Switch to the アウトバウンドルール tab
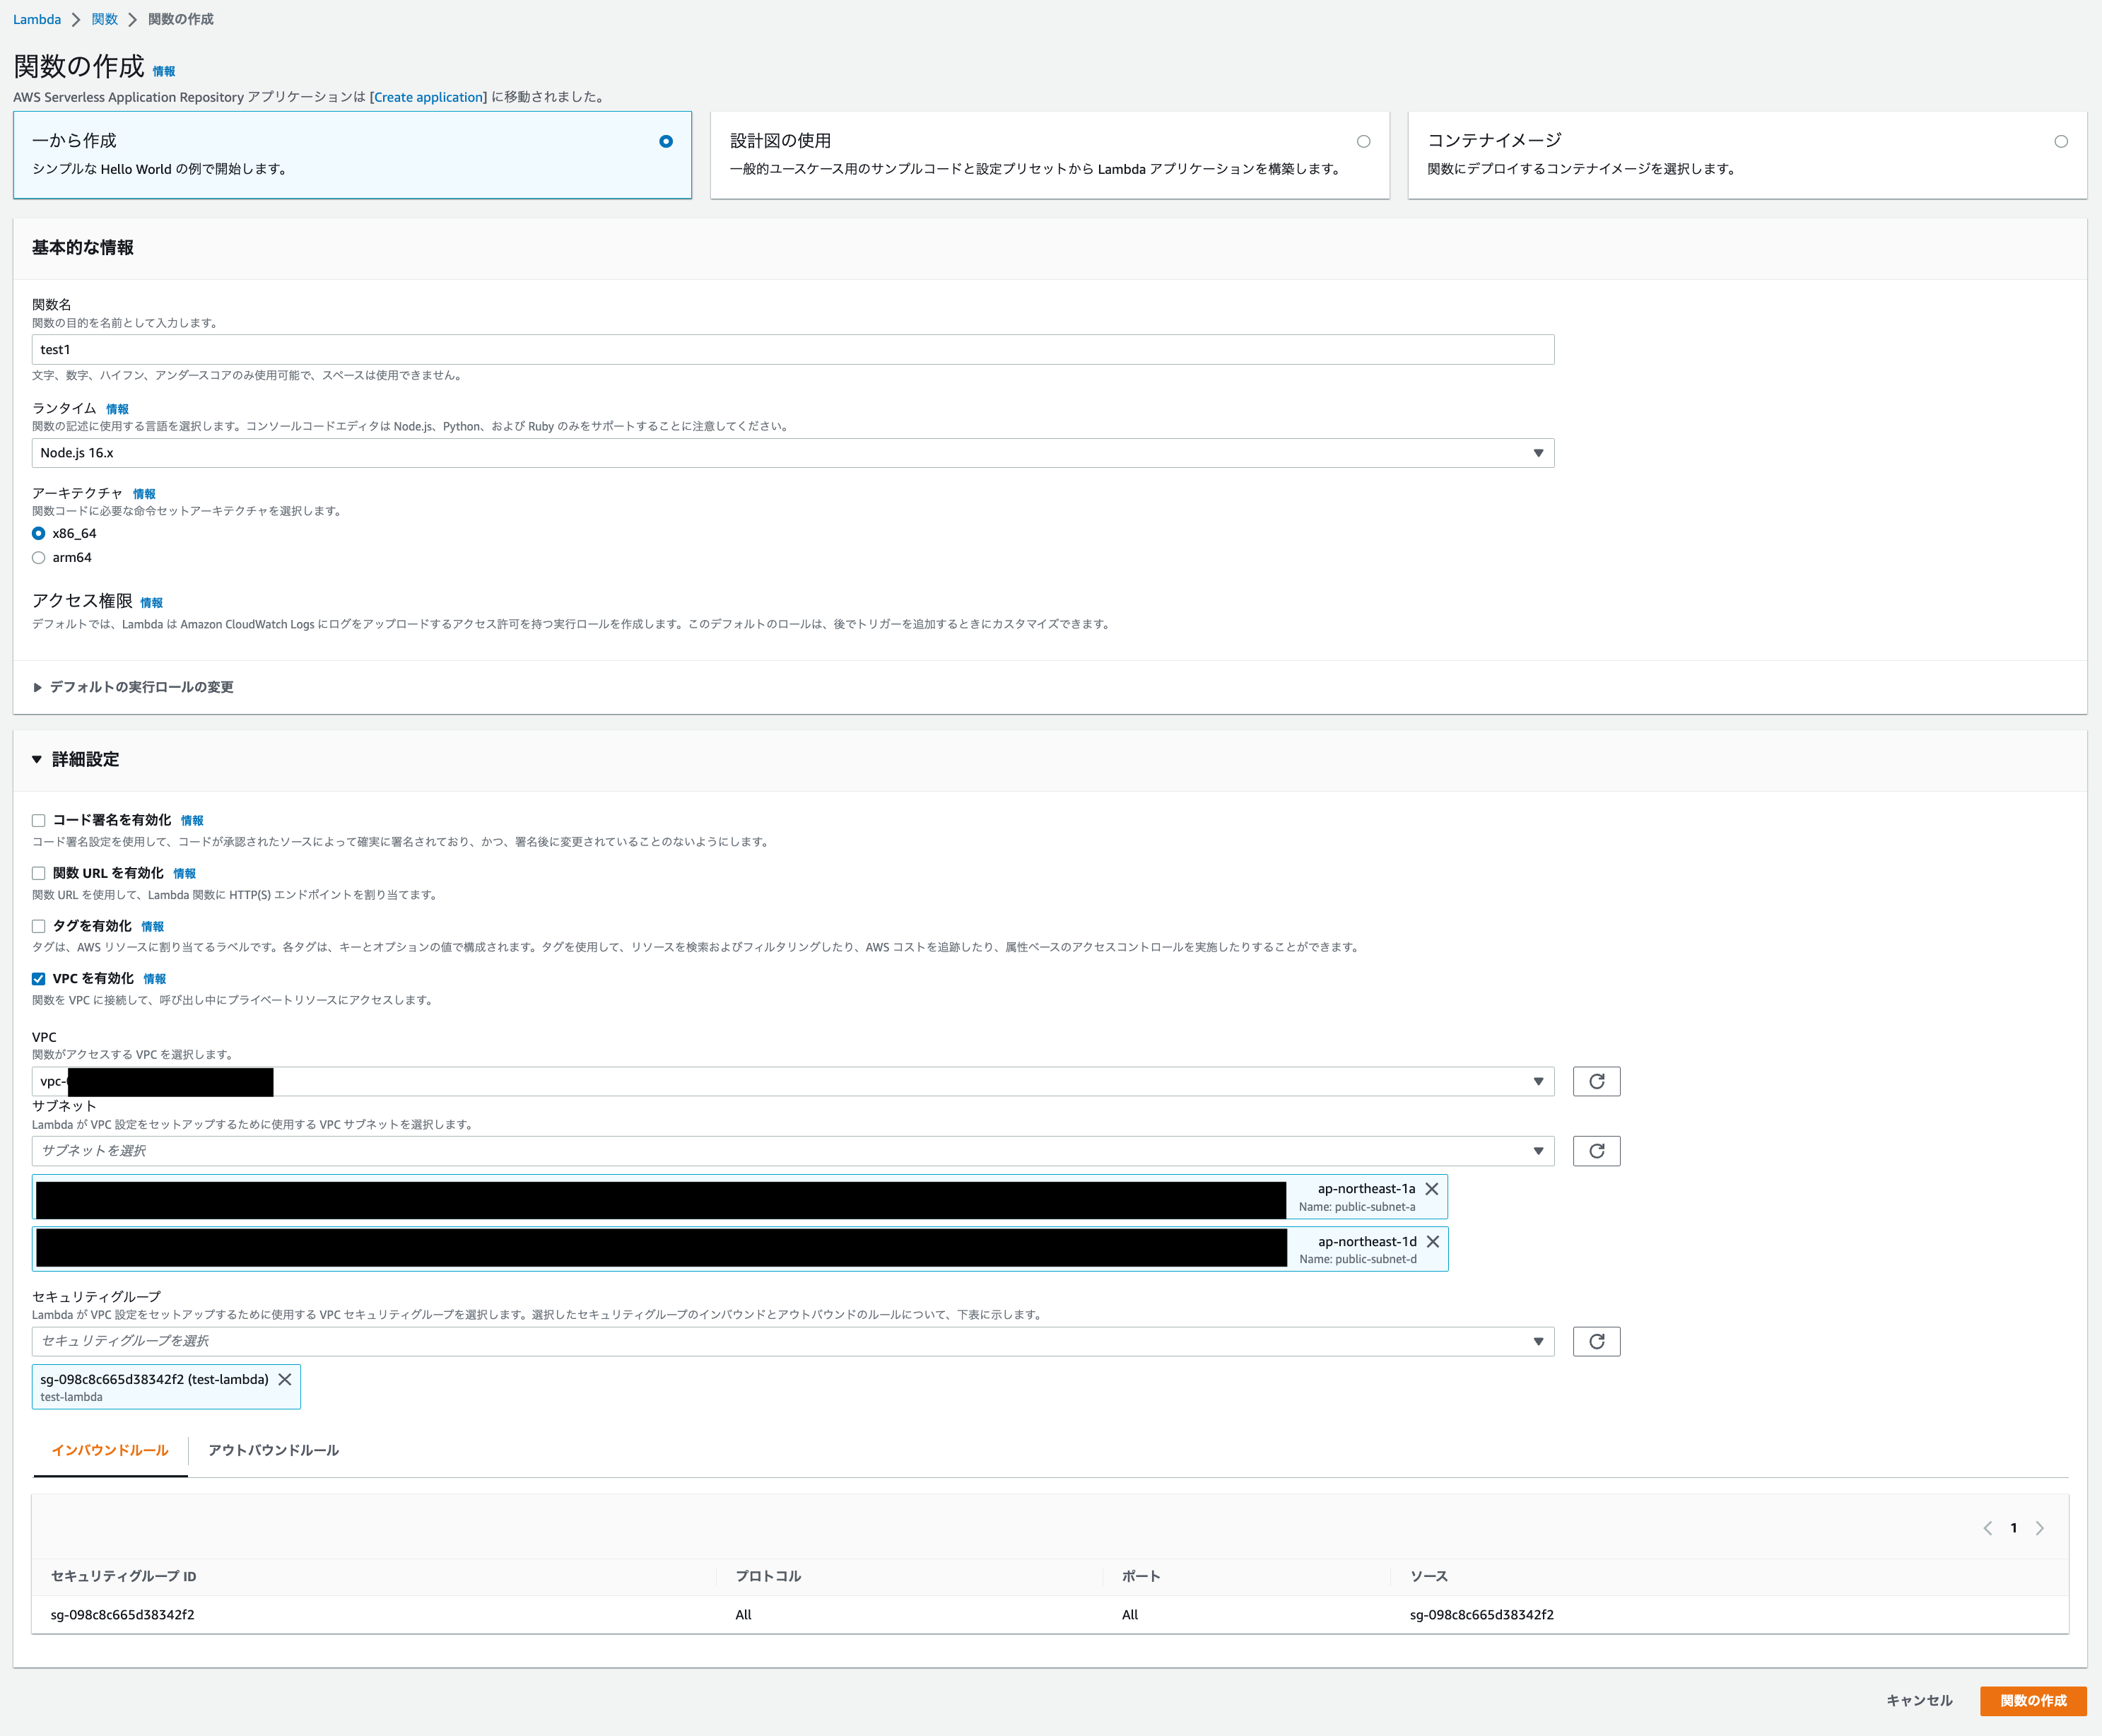2102x1736 pixels. pos(272,1450)
